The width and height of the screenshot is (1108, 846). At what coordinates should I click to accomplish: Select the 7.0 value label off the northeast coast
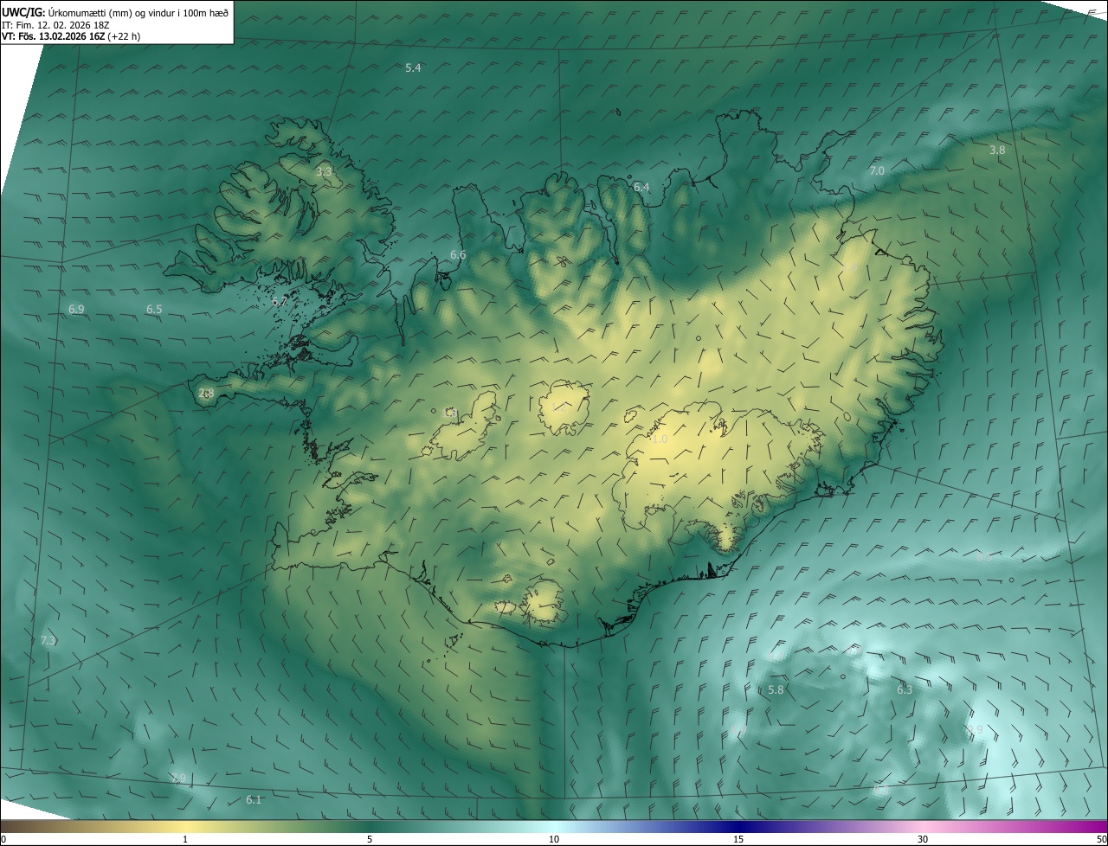click(x=877, y=171)
